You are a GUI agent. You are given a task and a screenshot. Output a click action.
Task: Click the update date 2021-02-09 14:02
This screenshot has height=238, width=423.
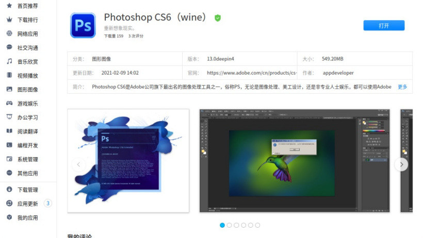[120, 73]
